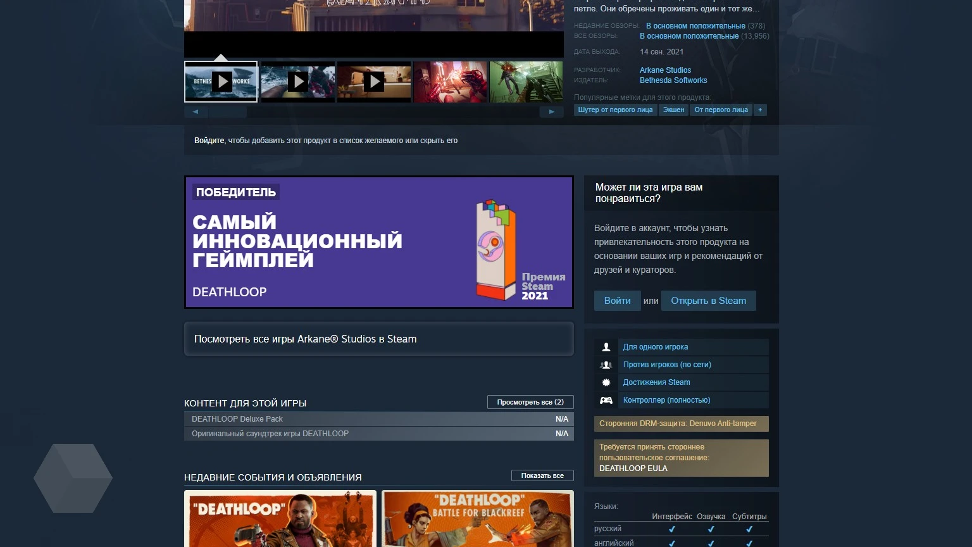972x547 pixels.
Task: Play the first Bethesda trailer thumbnail
Action: (x=221, y=82)
